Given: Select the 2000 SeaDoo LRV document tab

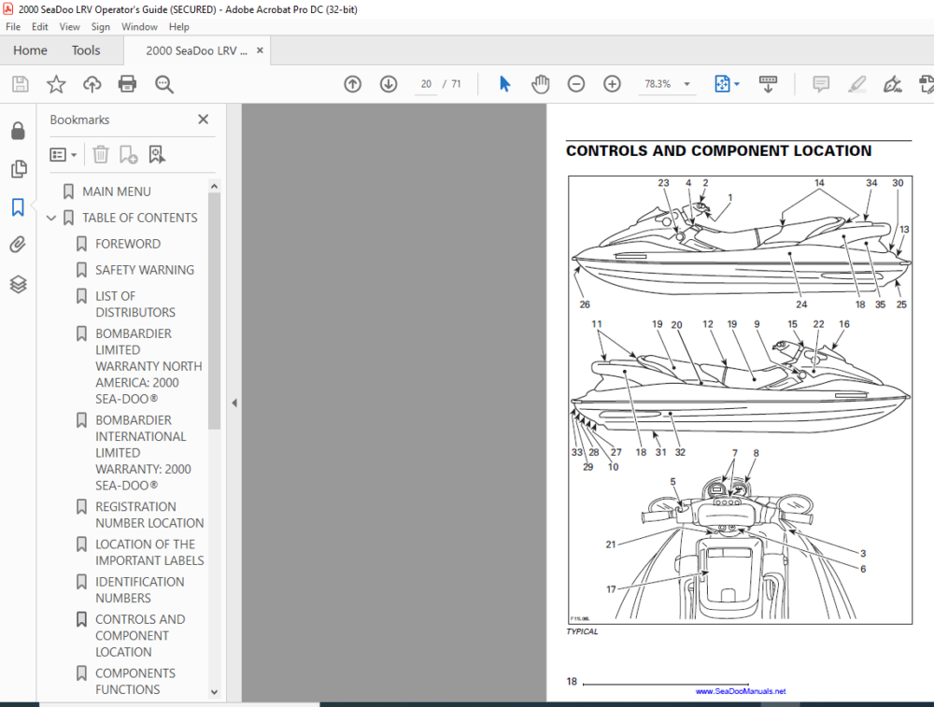Looking at the screenshot, I should tap(196, 50).
